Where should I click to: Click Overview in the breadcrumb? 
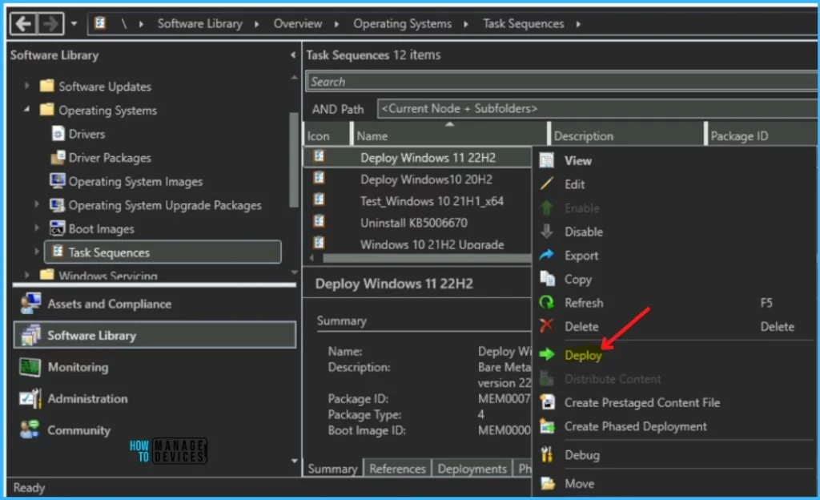[298, 23]
